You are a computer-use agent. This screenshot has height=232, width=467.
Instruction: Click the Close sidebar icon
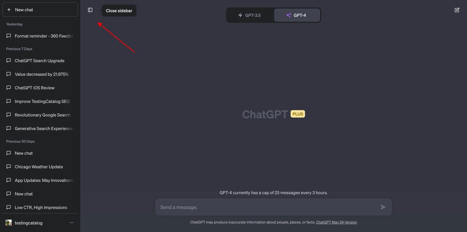pos(90,10)
